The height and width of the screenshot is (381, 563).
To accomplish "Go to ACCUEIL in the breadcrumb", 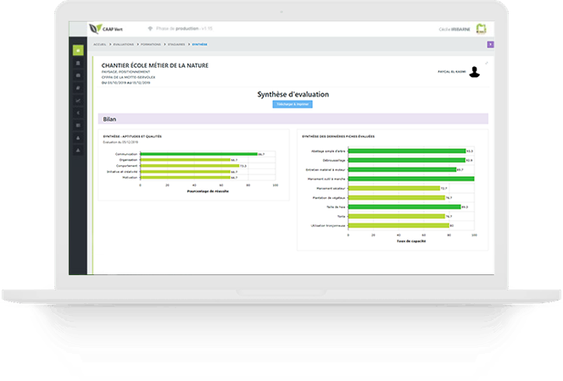I will [x=100, y=44].
